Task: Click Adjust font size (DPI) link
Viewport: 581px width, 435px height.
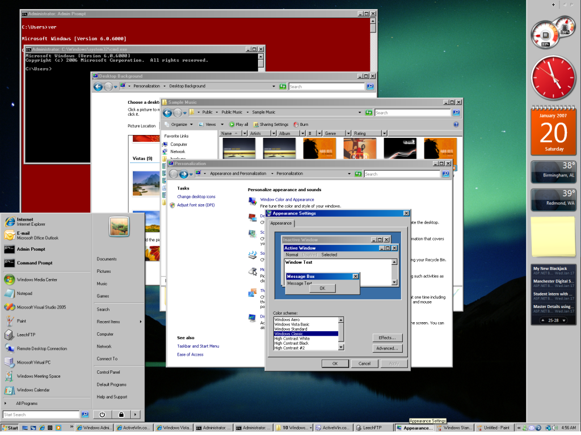Action: click(x=196, y=205)
